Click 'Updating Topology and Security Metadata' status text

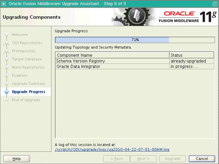[x=93, y=47]
